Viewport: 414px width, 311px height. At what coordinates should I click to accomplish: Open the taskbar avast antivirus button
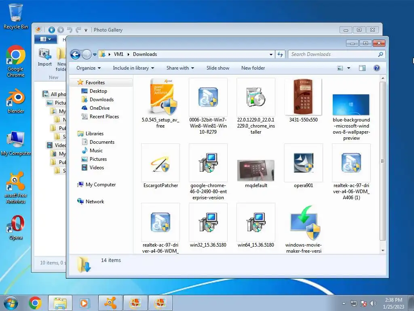tap(110, 303)
